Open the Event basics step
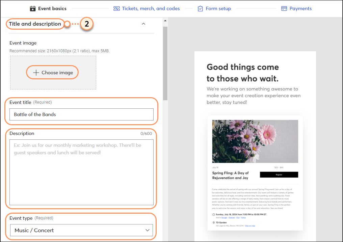The image size is (343, 242). click(x=48, y=8)
